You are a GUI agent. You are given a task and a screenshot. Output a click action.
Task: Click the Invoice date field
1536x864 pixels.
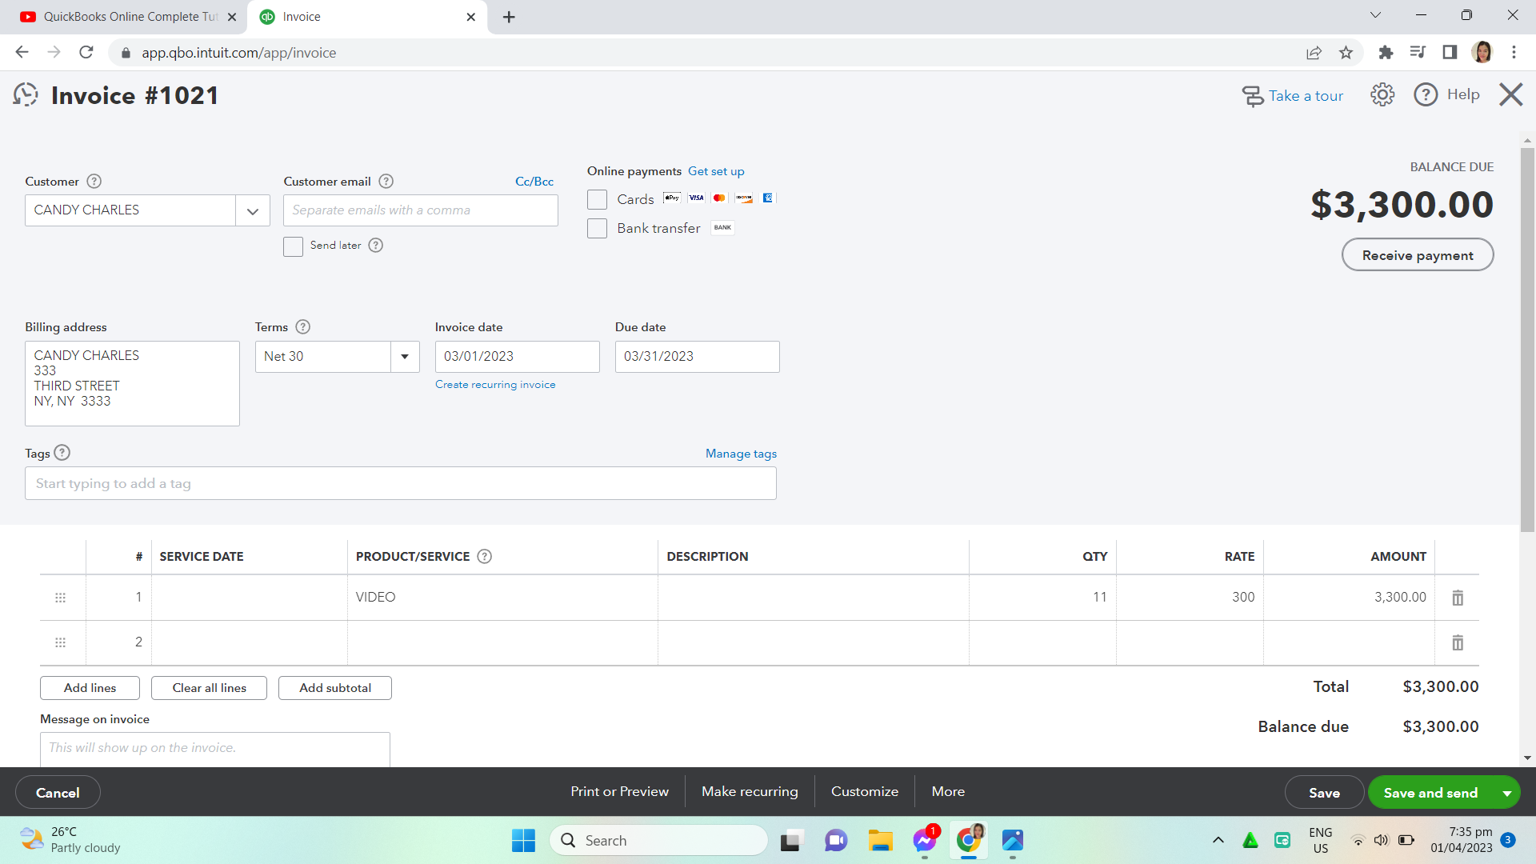point(517,357)
